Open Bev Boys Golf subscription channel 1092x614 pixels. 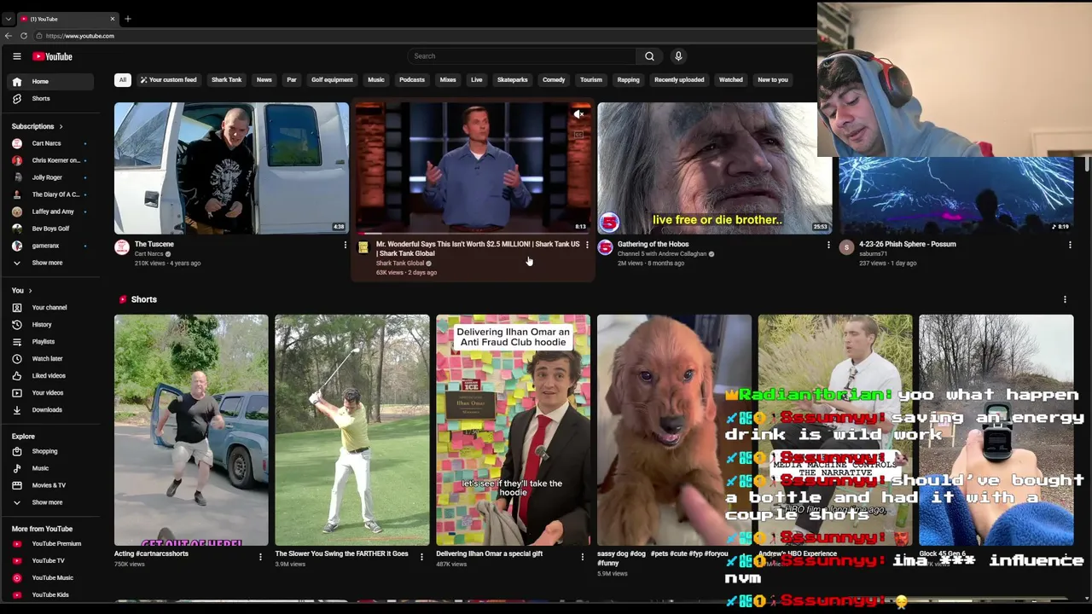(x=51, y=229)
